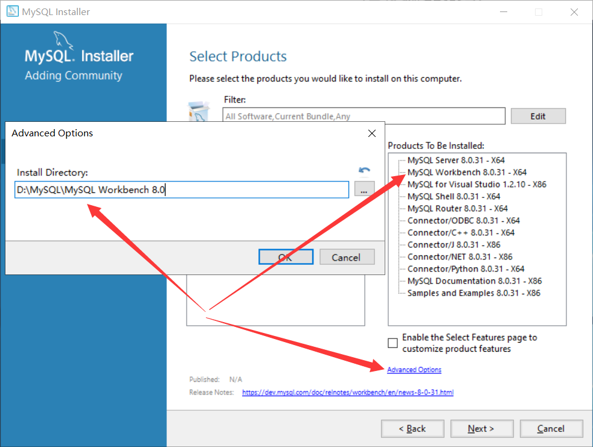Select MySQL Router 8.0.31 - X64
593x447 pixels.
pos(458,209)
